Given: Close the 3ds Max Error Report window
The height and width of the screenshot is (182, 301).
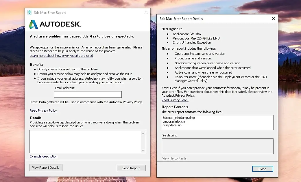Looking at the screenshot, I should pyautogui.click(x=146, y=12).
